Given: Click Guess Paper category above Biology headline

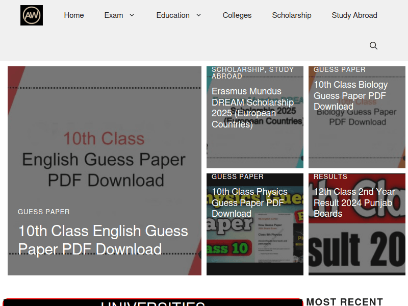Looking at the screenshot, I should tap(339, 69).
